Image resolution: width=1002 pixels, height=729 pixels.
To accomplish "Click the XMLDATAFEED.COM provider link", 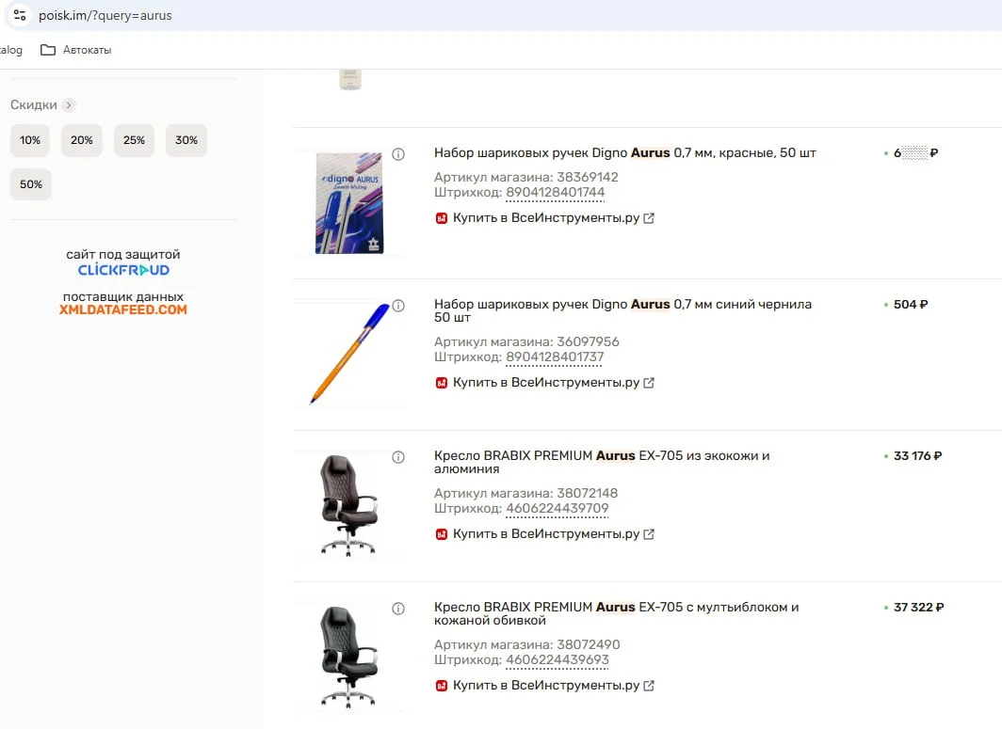I will (x=123, y=310).
